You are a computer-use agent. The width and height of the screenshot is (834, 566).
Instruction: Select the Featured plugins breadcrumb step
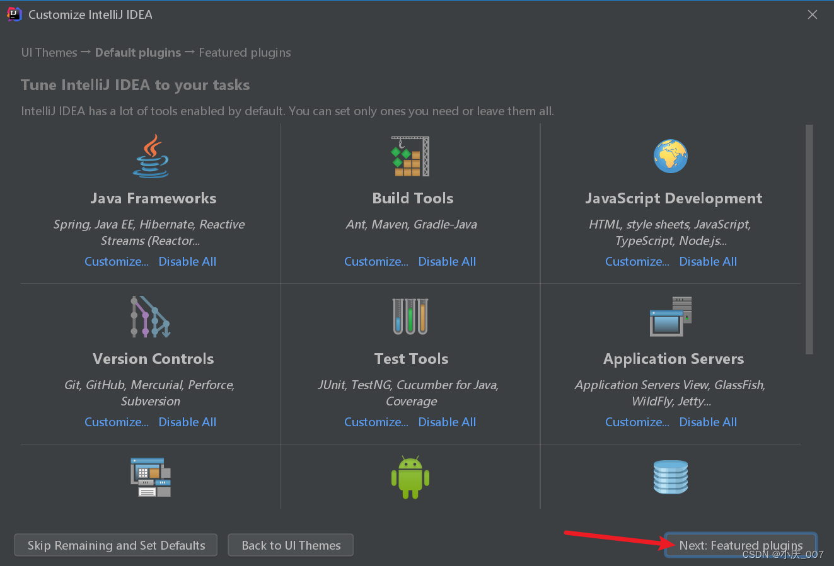(245, 52)
